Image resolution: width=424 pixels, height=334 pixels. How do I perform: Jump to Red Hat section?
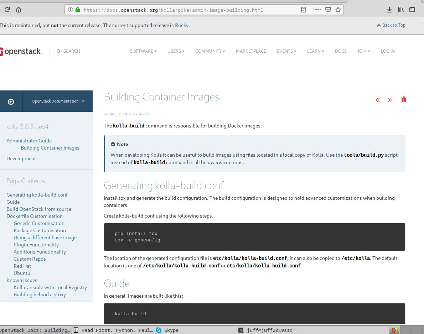[x=22, y=266]
